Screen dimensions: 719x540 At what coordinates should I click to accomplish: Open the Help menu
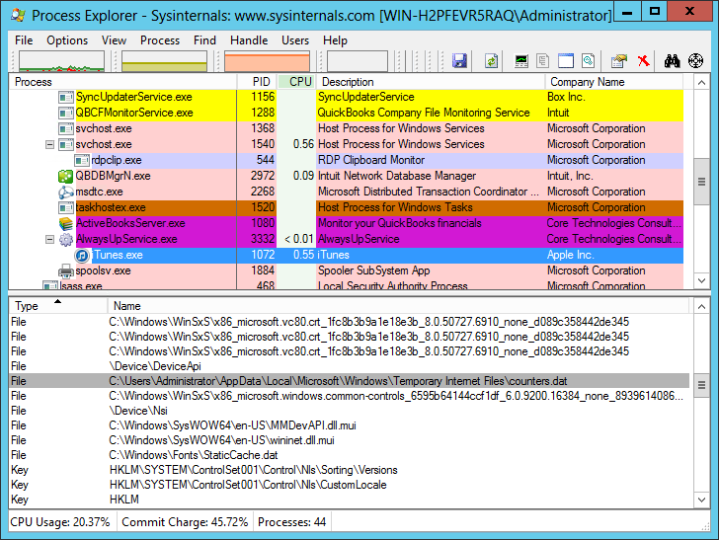point(335,40)
